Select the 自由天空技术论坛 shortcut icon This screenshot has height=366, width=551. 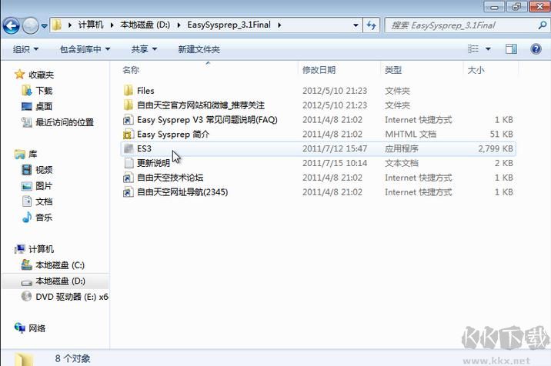[129, 178]
